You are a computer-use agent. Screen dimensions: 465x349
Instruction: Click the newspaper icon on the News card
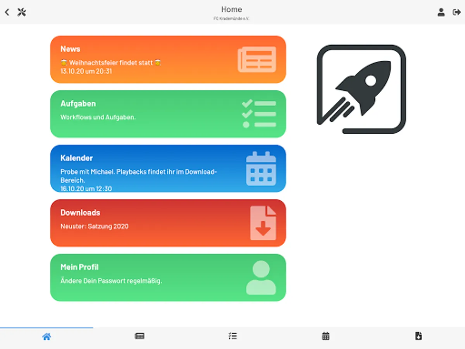tap(257, 59)
